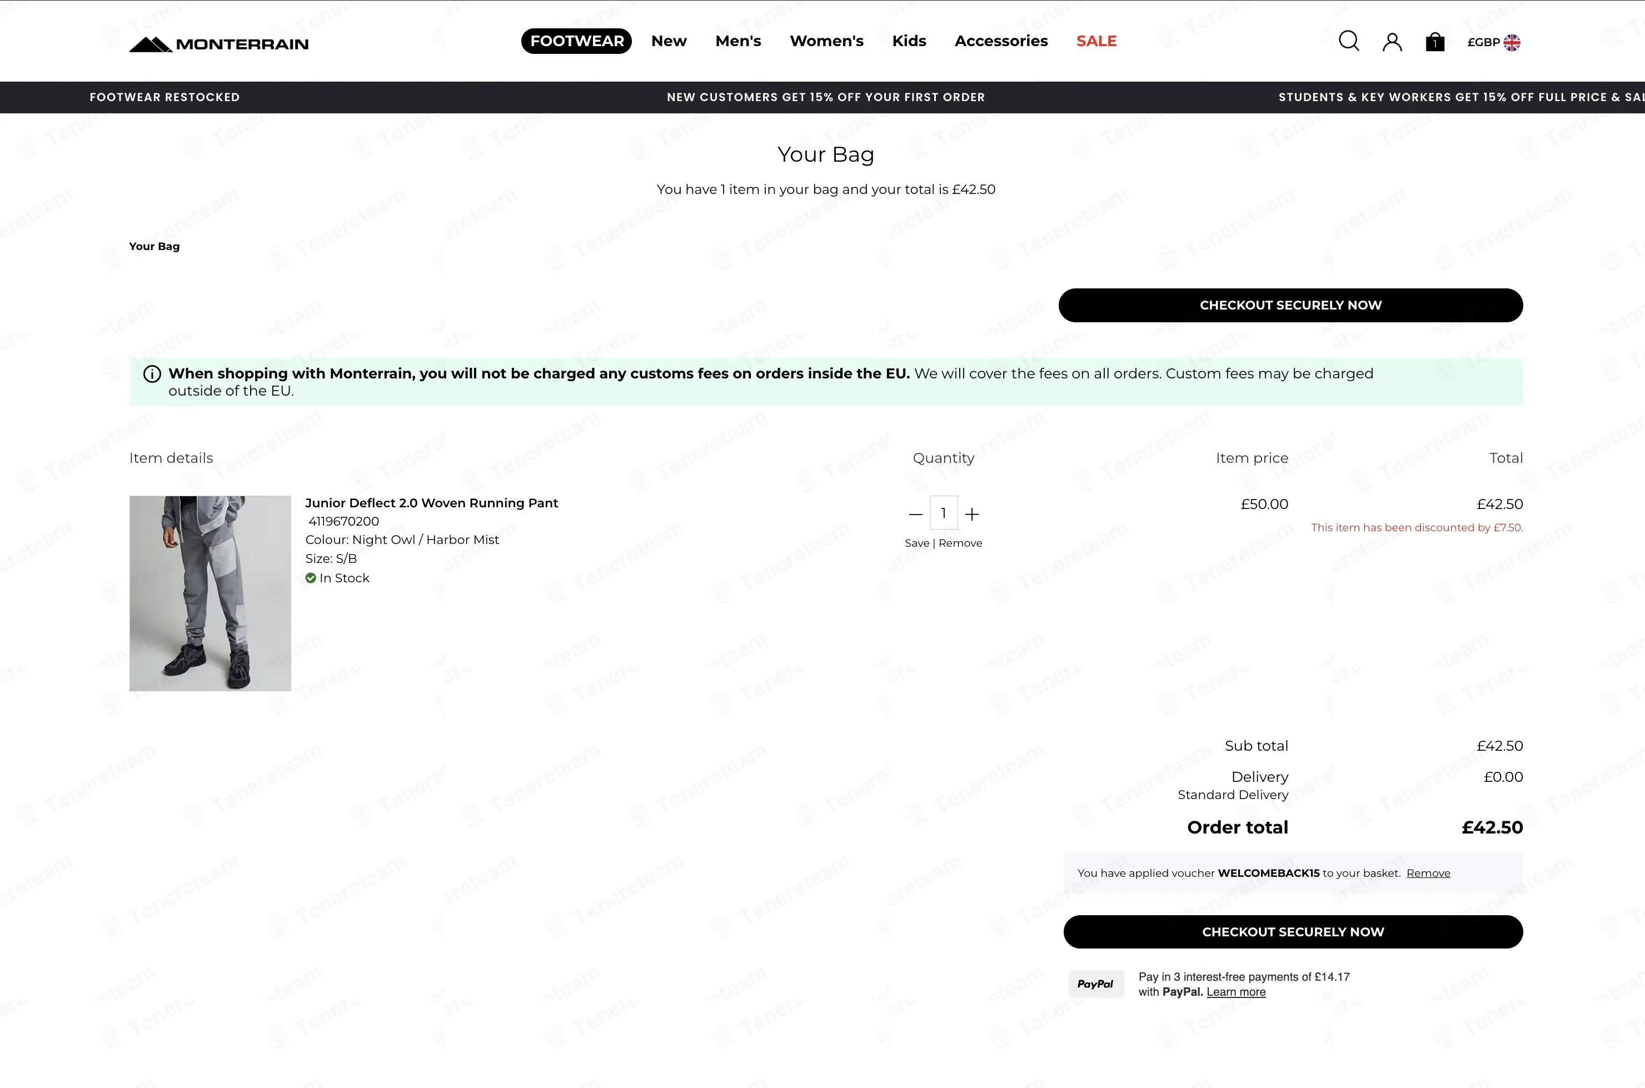
Task: Open the Men's menu
Action: (x=738, y=41)
